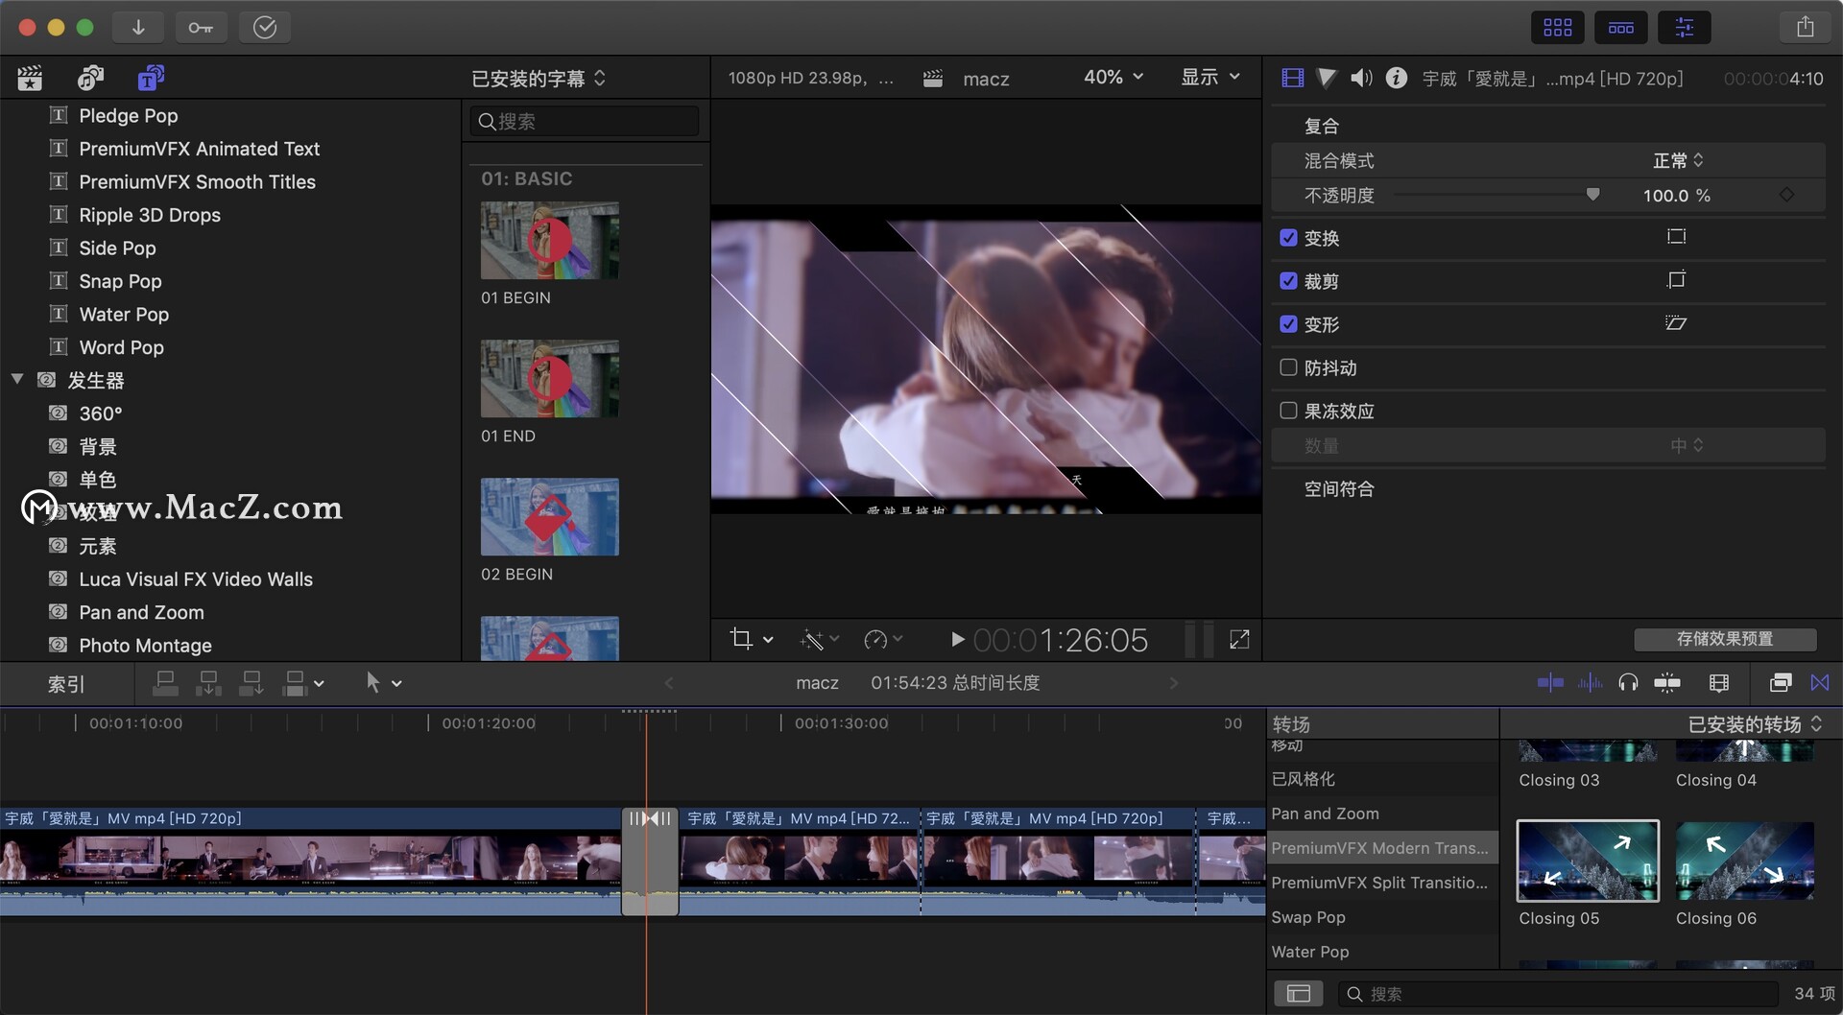The image size is (1843, 1015).
Task: Uncheck the 变换 transform checkbox
Action: pos(1288,238)
